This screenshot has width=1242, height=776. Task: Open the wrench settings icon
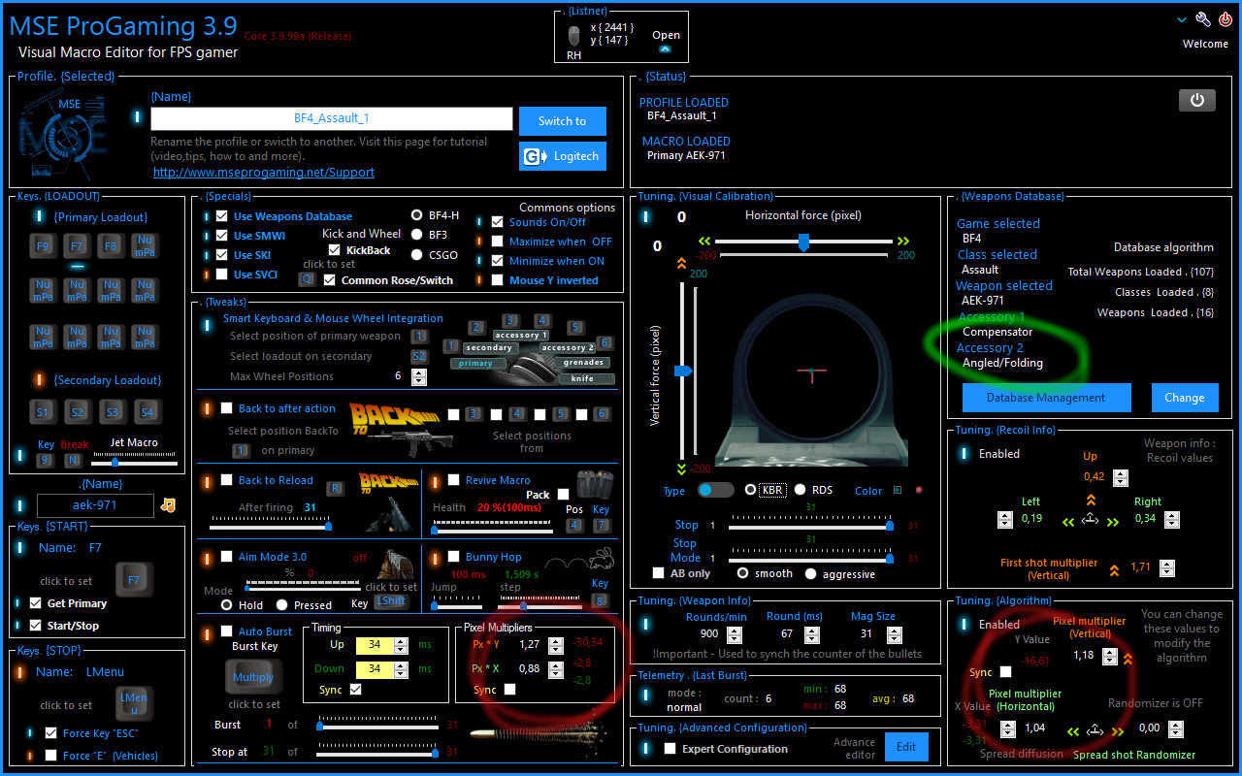[1203, 19]
